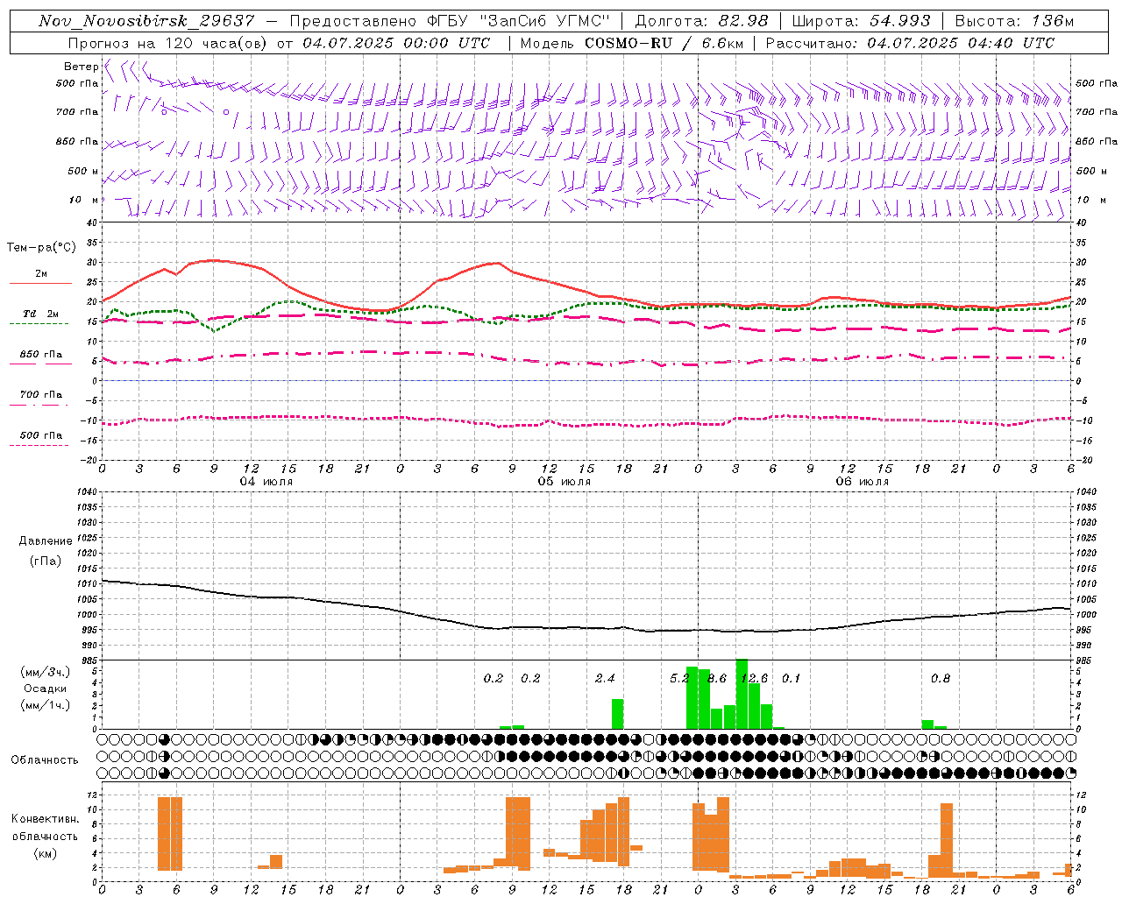Click the station title Nov_Novosibirsk_29637
The height and width of the screenshot is (897, 1122).
[147, 21]
